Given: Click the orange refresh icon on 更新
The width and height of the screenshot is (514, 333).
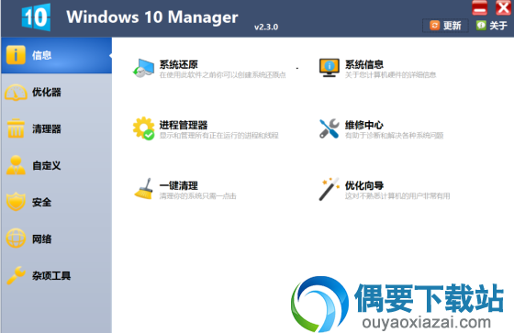Looking at the screenshot, I should point(435,26).
